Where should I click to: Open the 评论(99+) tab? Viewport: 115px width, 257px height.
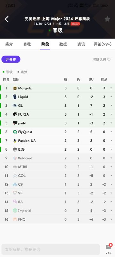click(103, 44)
